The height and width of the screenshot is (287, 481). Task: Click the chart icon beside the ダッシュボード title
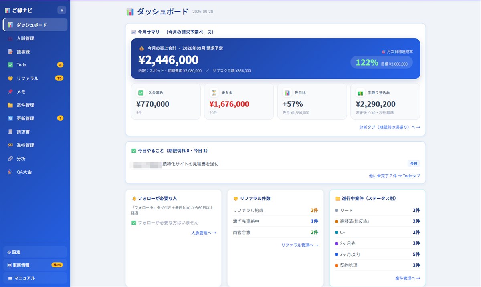pos(130,12)
